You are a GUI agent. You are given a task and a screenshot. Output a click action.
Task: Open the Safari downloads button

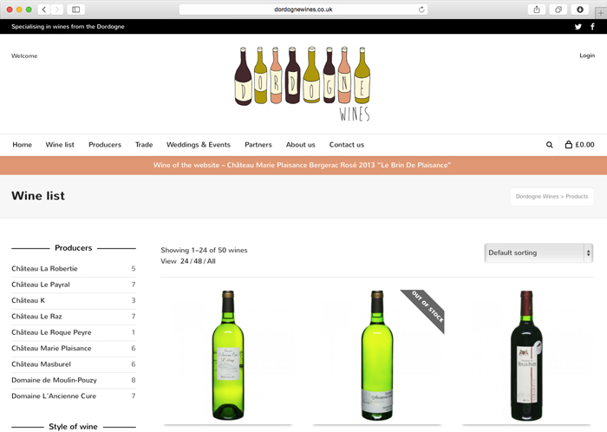coord(580,10)
